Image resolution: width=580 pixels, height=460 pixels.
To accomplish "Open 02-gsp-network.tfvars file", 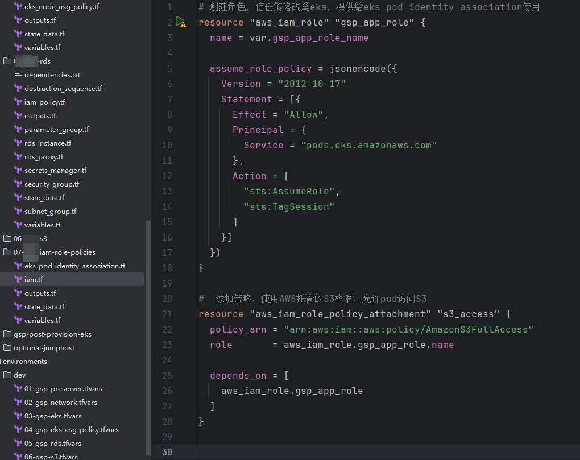I will [x=61, y=403].
